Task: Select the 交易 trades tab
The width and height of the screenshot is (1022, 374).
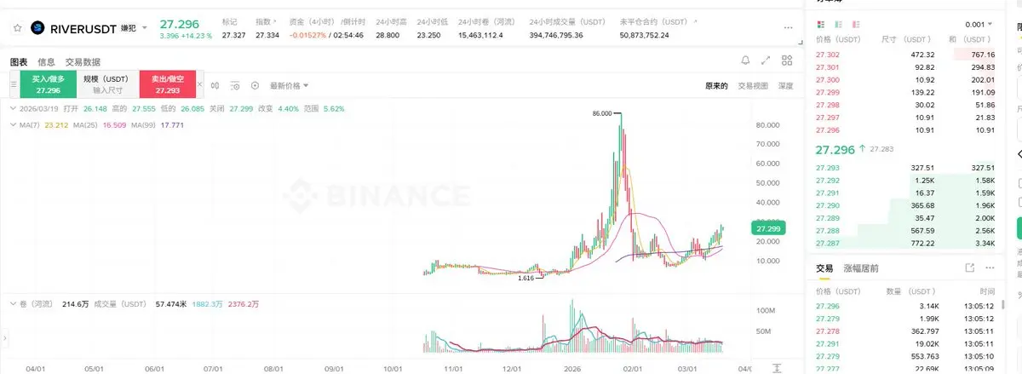Action: click(x=824, y=268)
